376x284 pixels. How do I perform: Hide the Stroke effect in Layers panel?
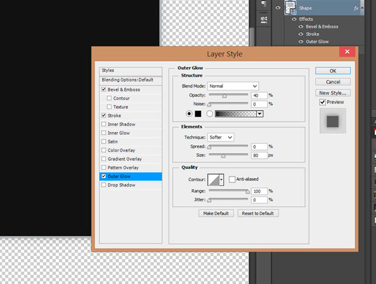pos(301,34)
